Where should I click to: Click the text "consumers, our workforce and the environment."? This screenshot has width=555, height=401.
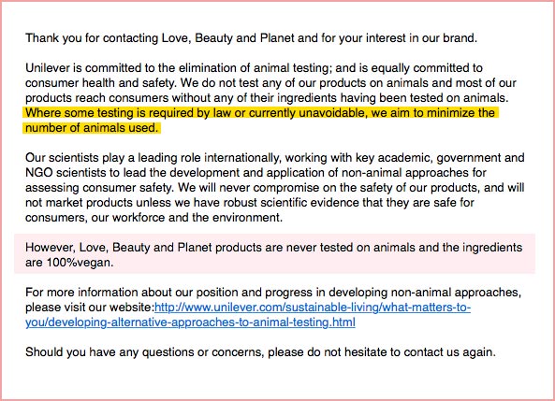coord(154,217)
